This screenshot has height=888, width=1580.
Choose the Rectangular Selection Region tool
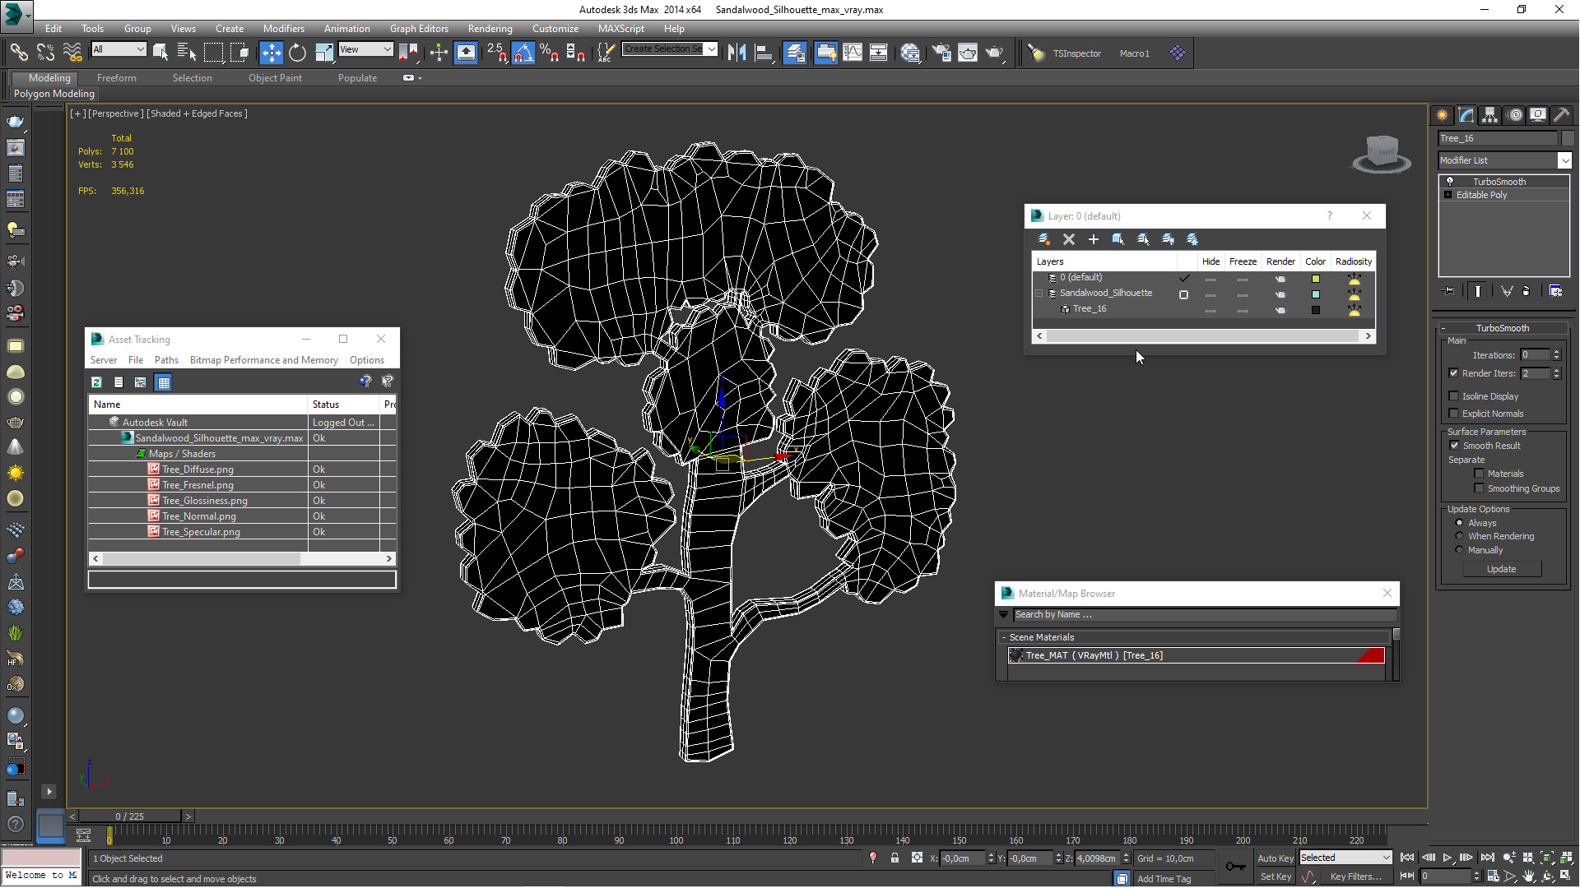(x=213, y=53)
